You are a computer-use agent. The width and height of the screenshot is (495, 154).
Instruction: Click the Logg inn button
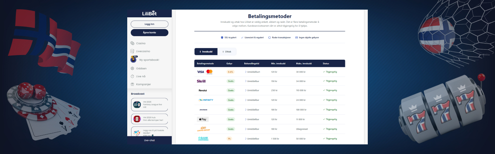coord(149,24)
